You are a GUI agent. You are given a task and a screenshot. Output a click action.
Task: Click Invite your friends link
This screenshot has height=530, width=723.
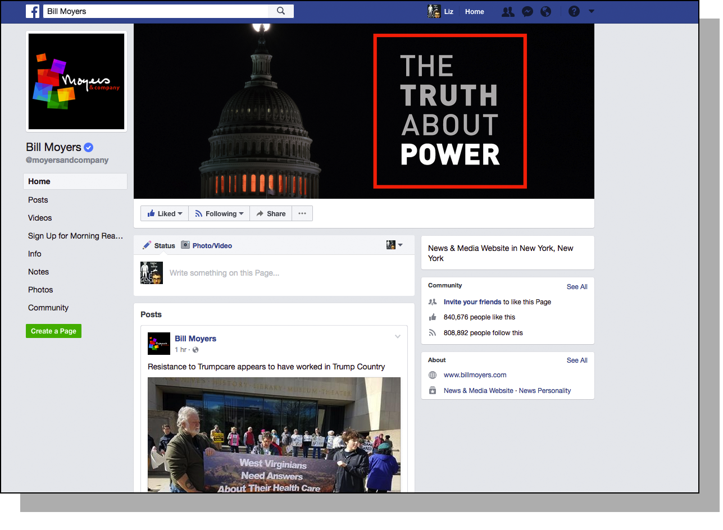tap(472, 302)
